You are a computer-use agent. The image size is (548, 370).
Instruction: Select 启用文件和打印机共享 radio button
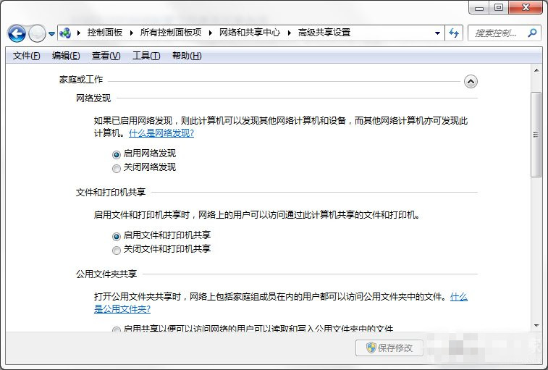(117, 236)
